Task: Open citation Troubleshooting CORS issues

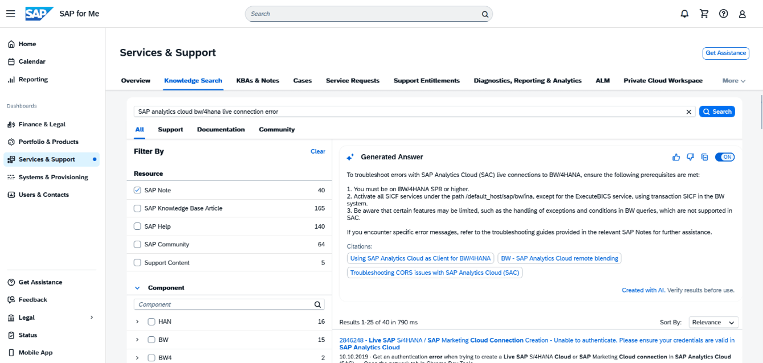Action: (435, 273)
